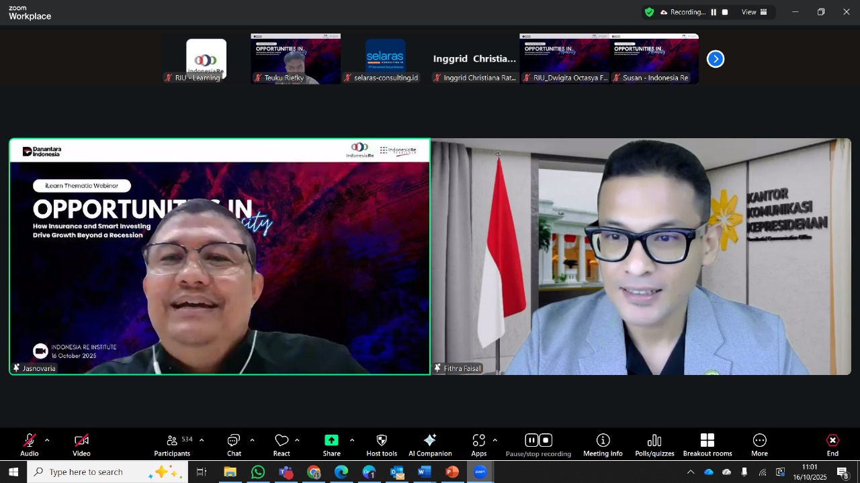
Task: Open the Participants panel
Action: (x=172, y=444)
